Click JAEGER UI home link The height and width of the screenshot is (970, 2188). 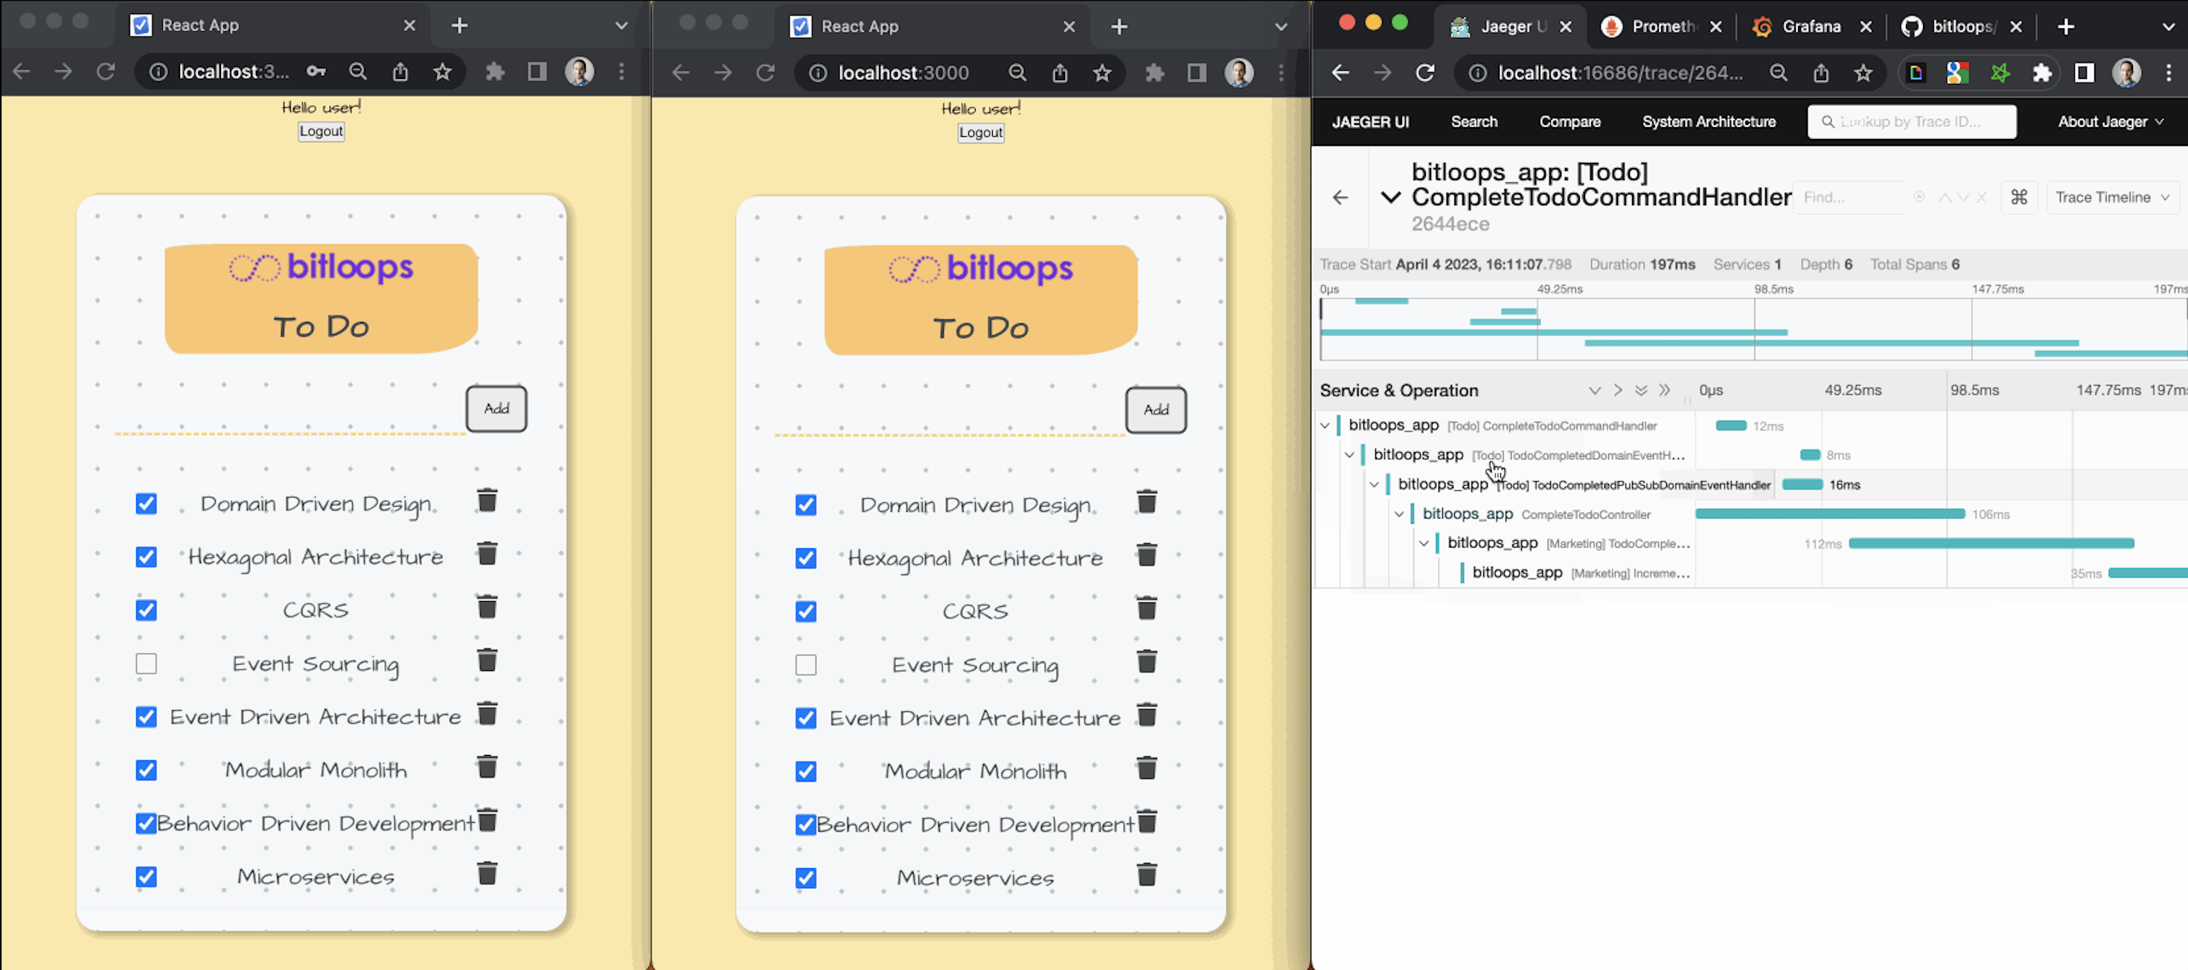pyautogui.click(x=1370, y=122)
